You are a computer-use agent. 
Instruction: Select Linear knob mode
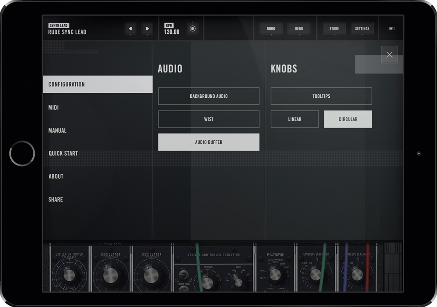(x=294, y=119)
